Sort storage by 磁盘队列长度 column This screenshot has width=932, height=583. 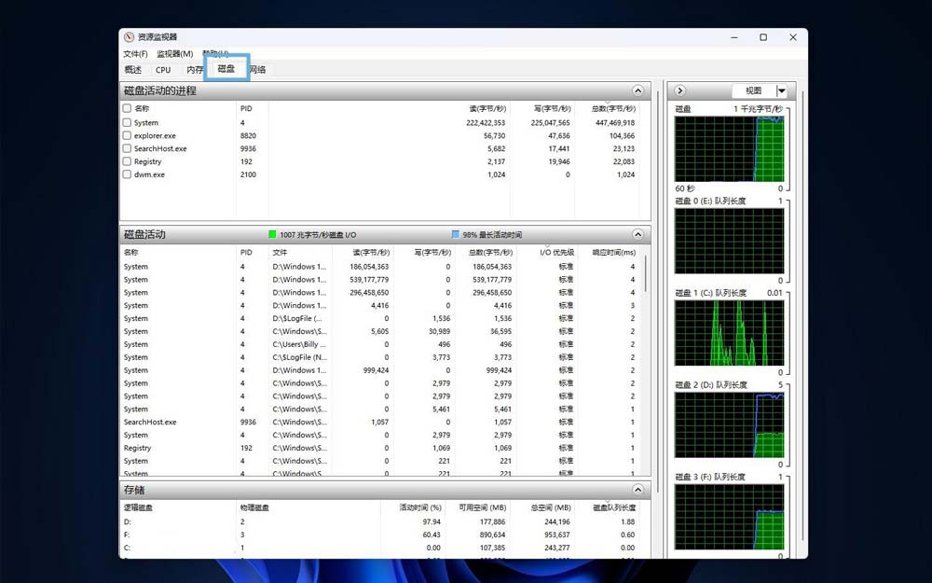[x=614, y=507]
